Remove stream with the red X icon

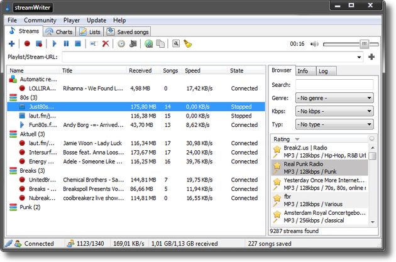(x=106, y=44)
